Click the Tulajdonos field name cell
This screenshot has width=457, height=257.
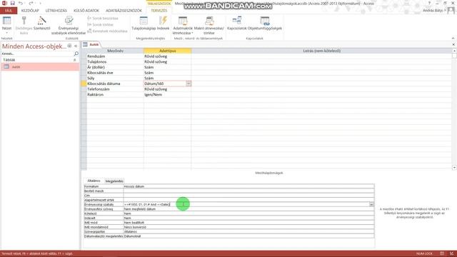[x=115, y=62]
